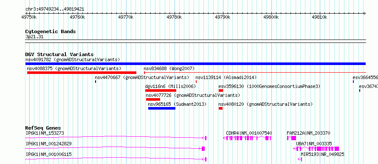The height and width of the screenshot is (164, 378).
Task: Select the FAM212A gene exon glyph
Action: tap(291, 138)
